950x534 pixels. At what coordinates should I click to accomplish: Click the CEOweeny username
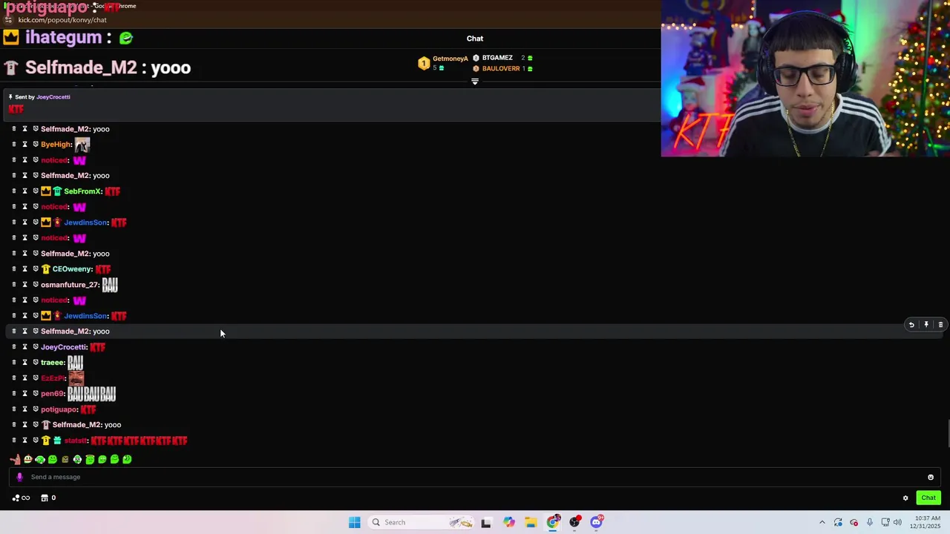(x=72, y=269)
